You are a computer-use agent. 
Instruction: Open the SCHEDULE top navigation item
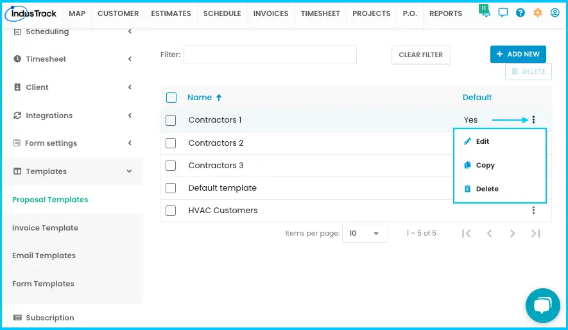pos(222,13)
